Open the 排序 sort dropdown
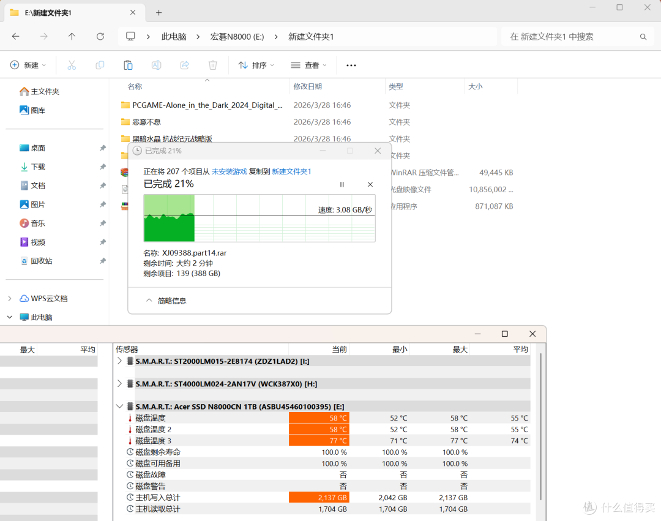This screenshot has height=521, width=661. 256,66
